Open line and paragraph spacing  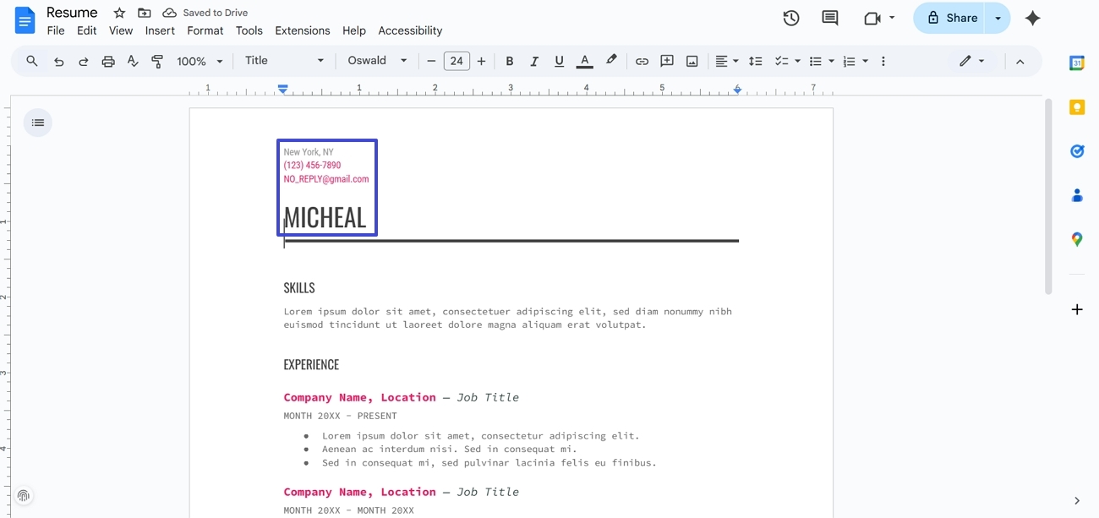click(x=756, y=61)
